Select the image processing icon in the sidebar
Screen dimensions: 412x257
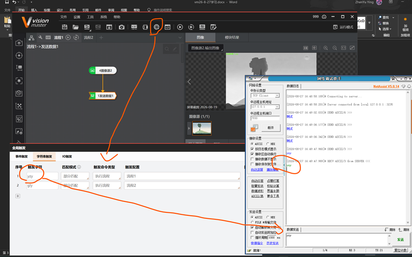click(19, 131)
